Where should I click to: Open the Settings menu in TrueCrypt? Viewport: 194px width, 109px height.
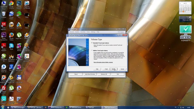[93, 32]
